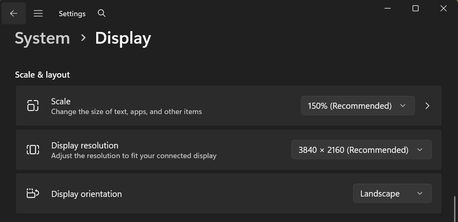
Task: Click the back arrow button
Action: click(14, 13)
